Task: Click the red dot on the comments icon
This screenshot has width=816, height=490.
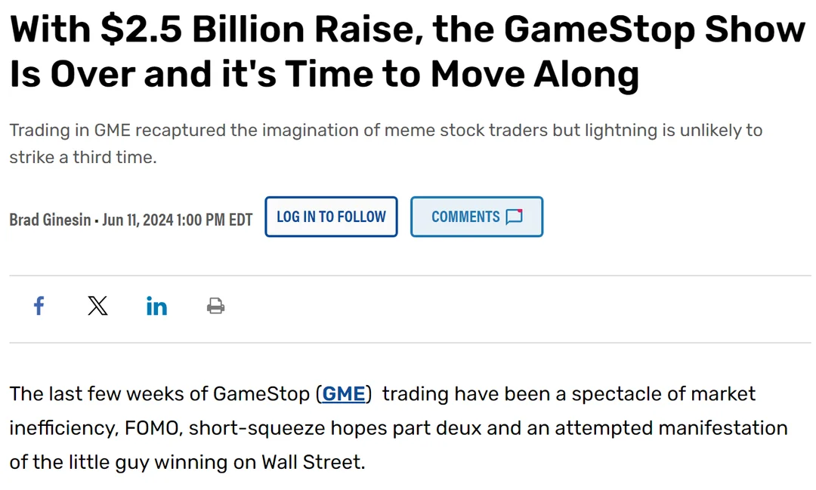Action: [520, 211]
